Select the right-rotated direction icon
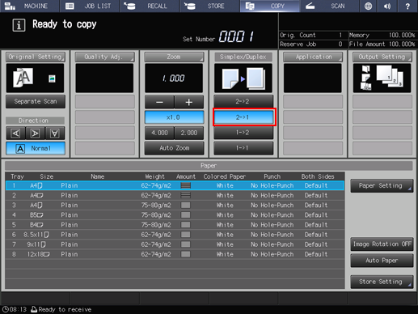 click(x=36, y=134)
